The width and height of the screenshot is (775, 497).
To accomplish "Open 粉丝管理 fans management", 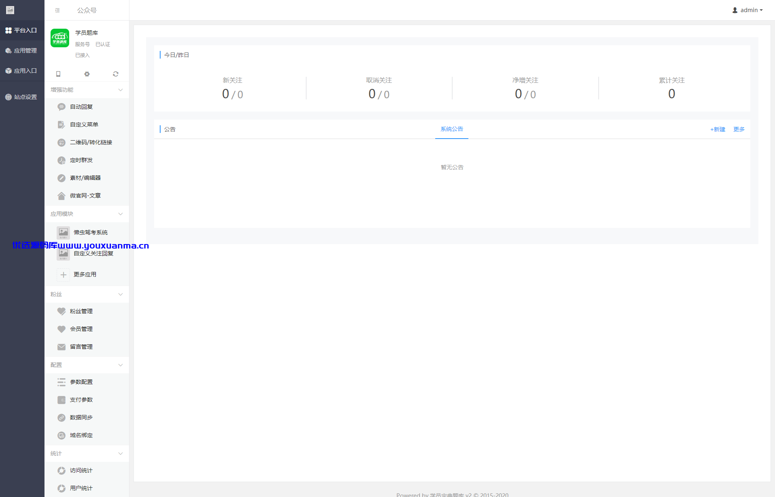I will (87, 311).
